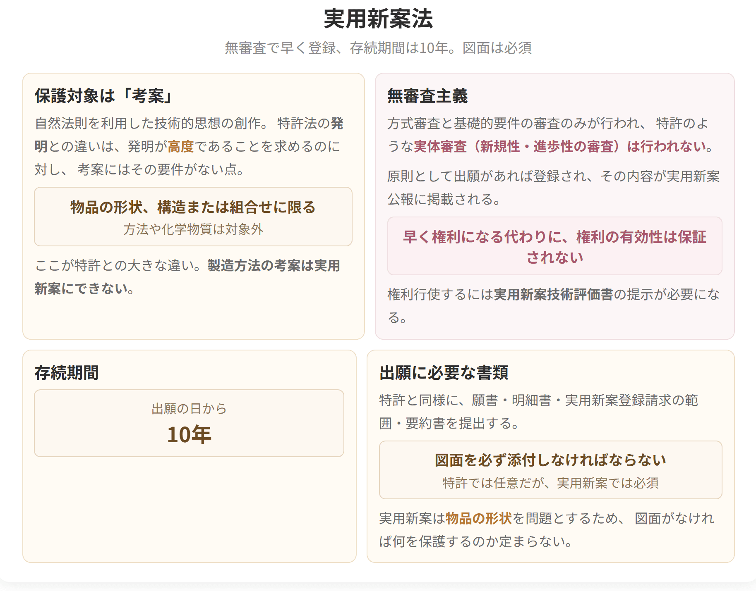Click the large value 10年

coord(189,435)
